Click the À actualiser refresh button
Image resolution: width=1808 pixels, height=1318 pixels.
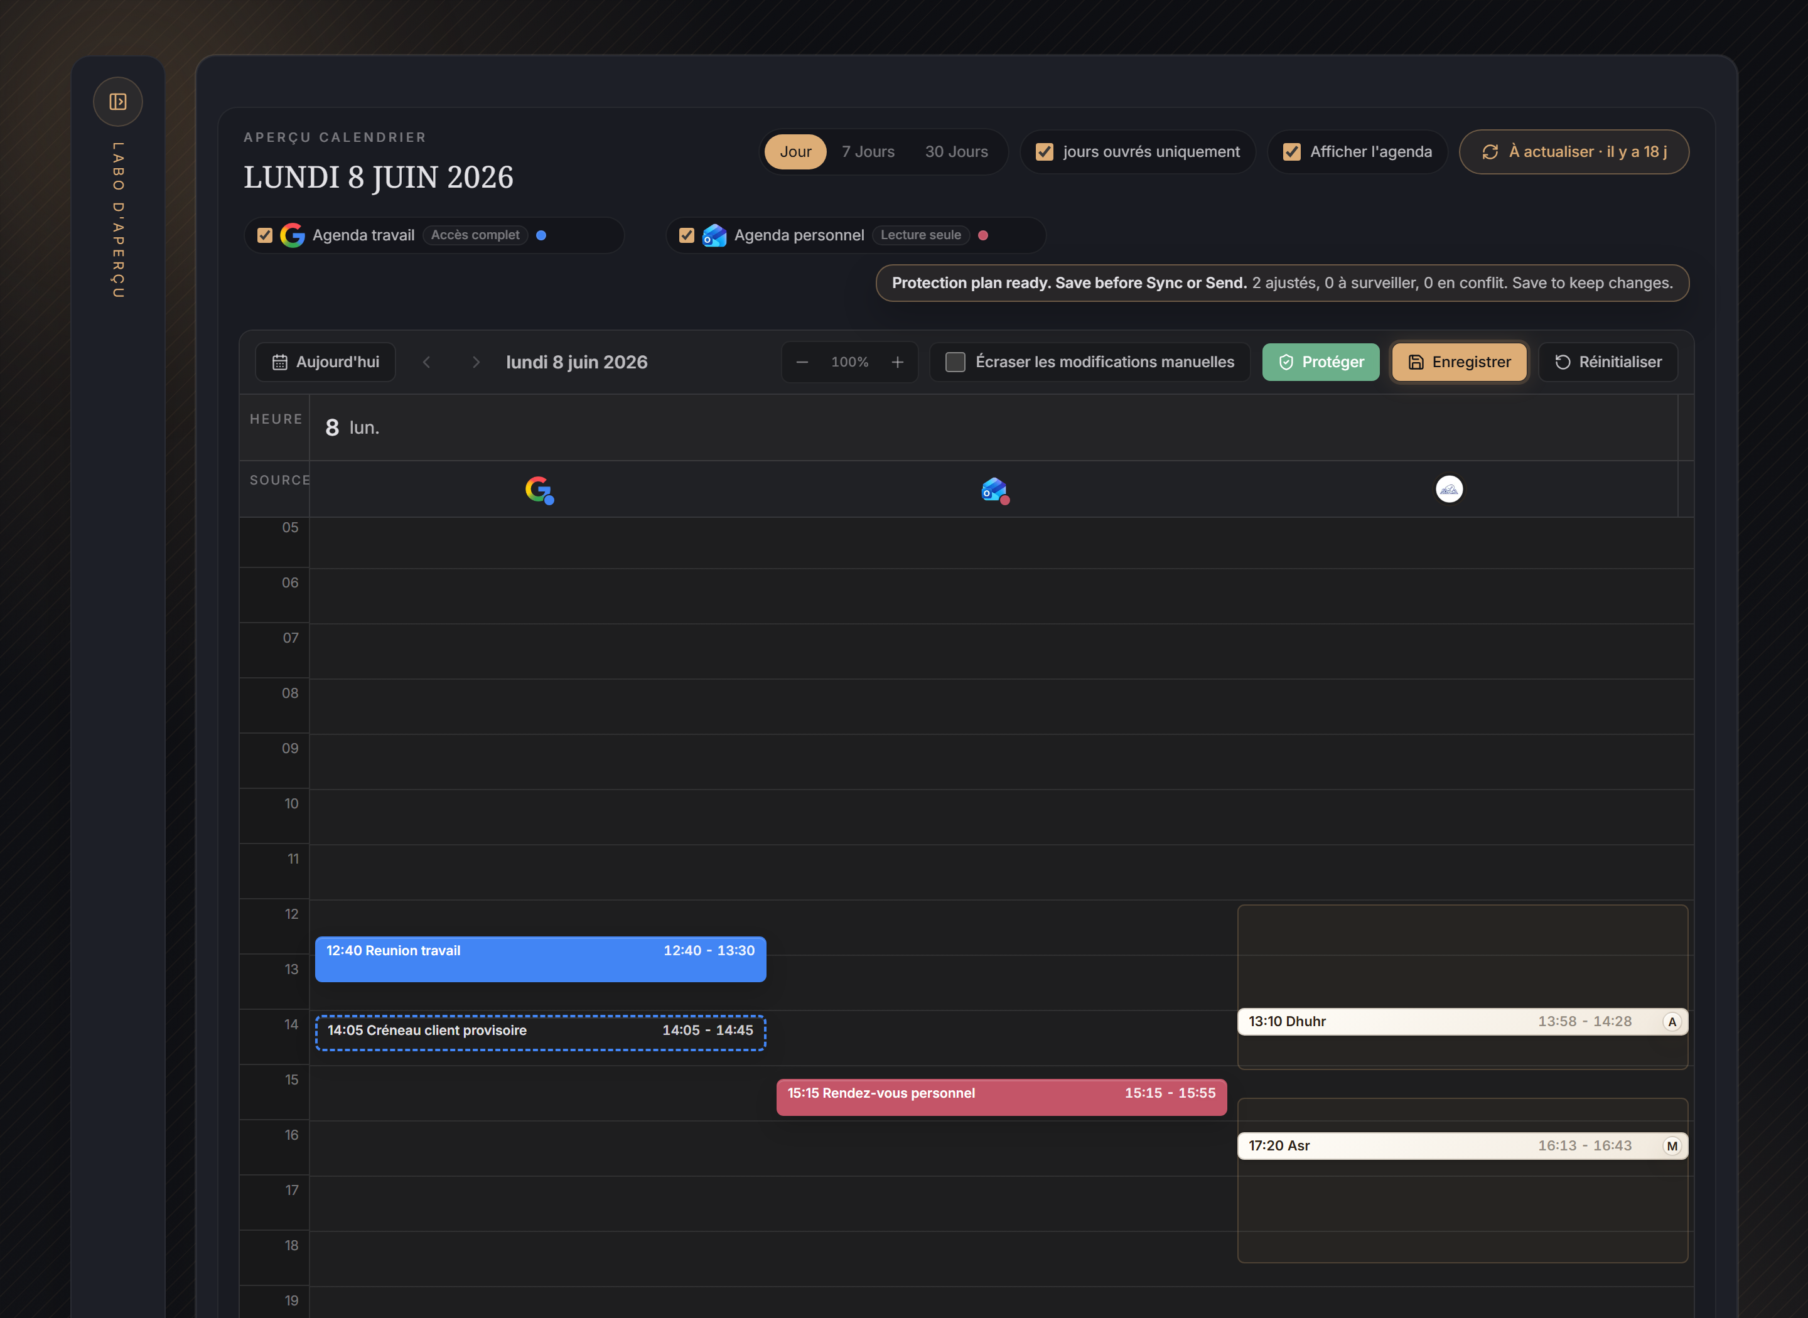point(1573,152)
